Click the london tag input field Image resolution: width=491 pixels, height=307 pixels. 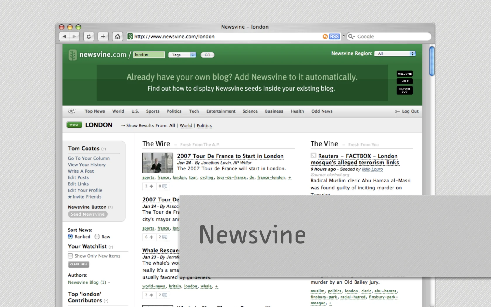149,55
